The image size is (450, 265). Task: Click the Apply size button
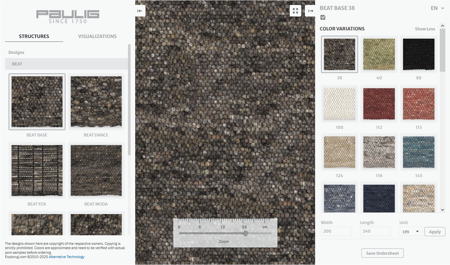point(435,232)
